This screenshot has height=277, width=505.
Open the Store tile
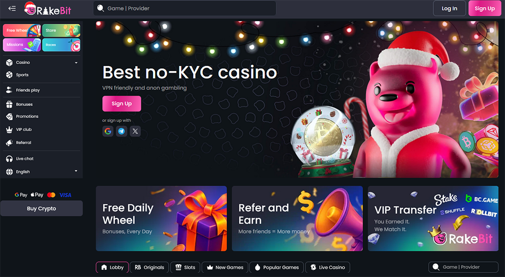pyautogui.click(x=61, y=31)
